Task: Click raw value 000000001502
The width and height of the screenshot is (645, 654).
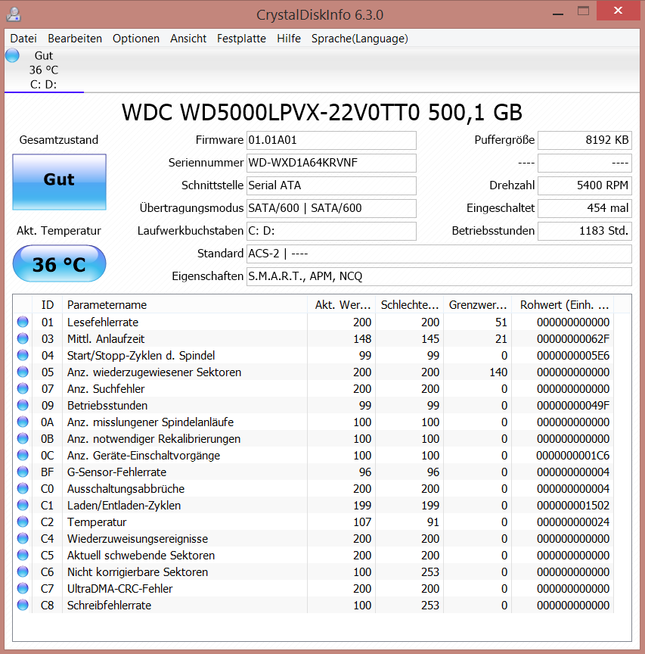Action: click(x=573, y=506)
